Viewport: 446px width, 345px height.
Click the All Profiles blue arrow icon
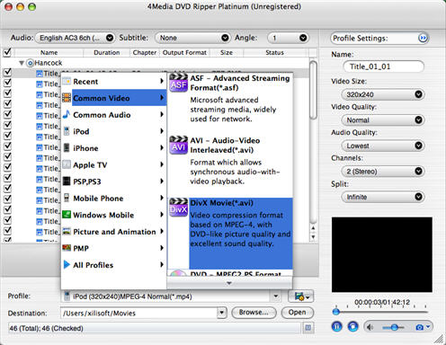[67, 264]
